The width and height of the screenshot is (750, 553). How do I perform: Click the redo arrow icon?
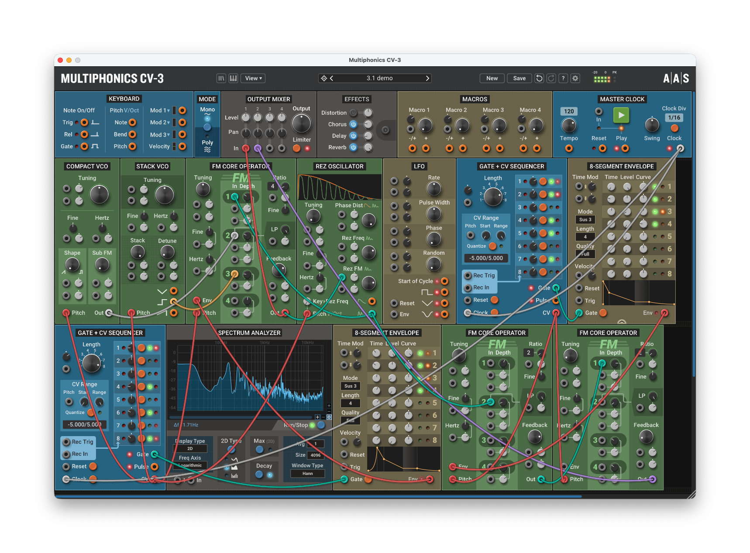(x=551, y=79)
